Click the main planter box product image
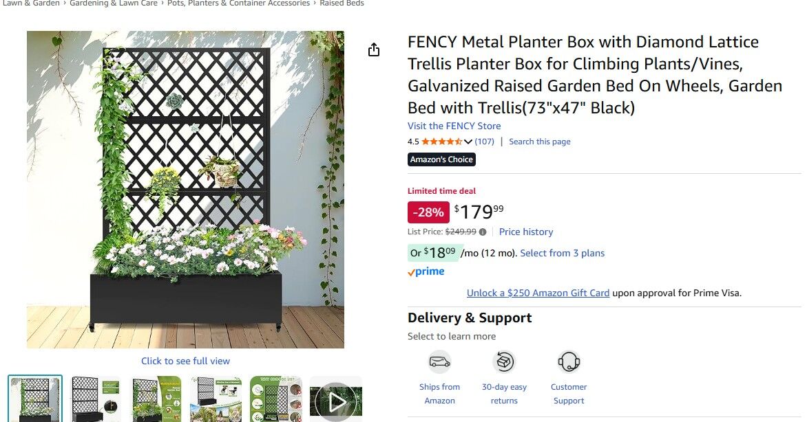 (185, 189)
